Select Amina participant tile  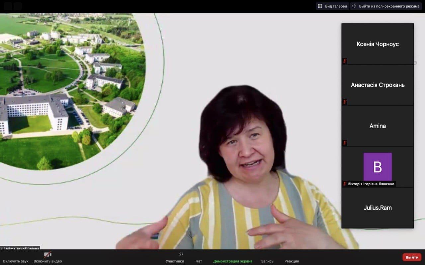coord(378,126)
